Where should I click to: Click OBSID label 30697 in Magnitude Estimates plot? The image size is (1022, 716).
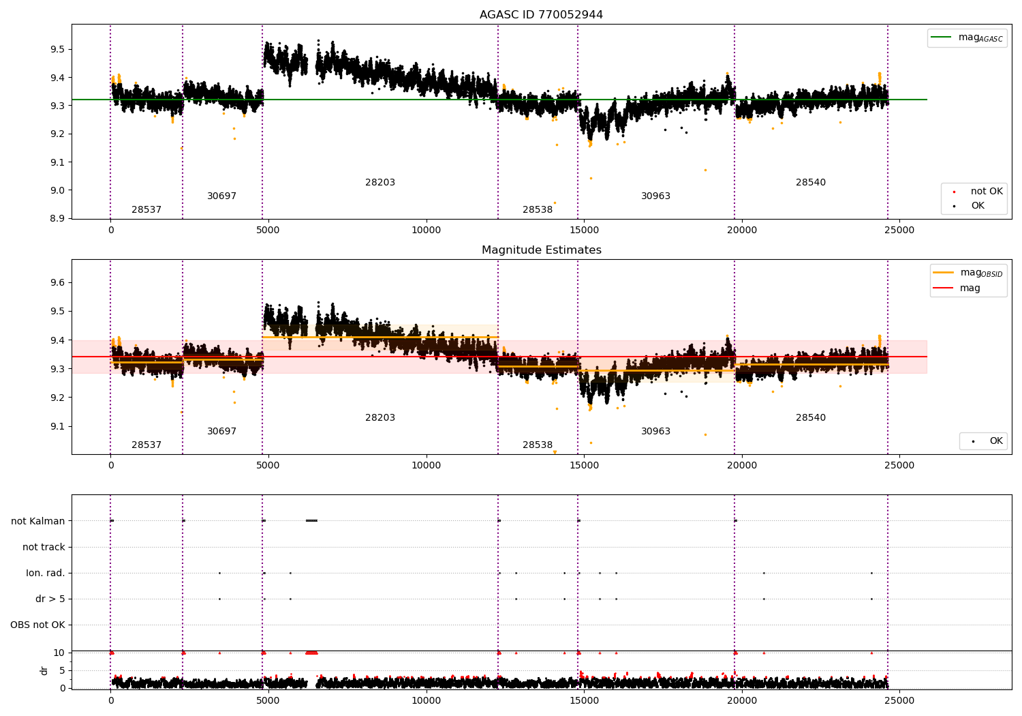tap(222, 432)
